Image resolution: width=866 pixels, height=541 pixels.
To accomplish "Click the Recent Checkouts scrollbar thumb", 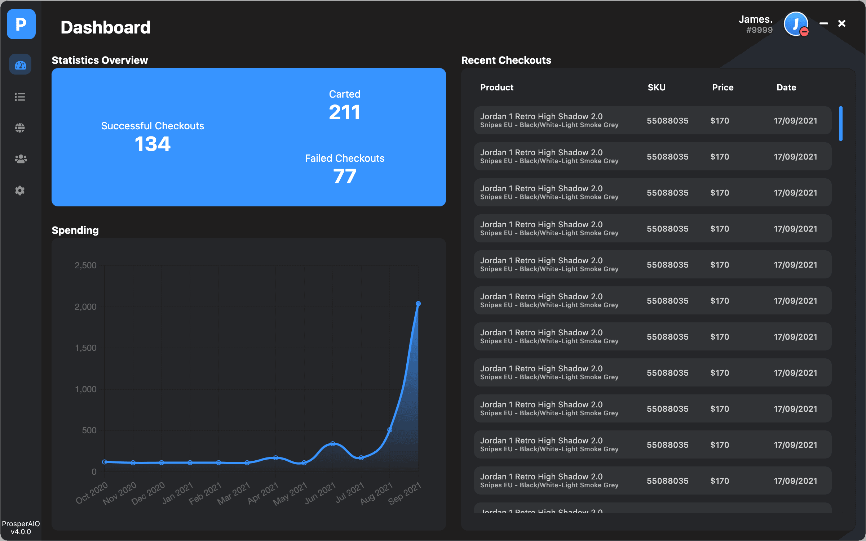I will coord(840,123).
